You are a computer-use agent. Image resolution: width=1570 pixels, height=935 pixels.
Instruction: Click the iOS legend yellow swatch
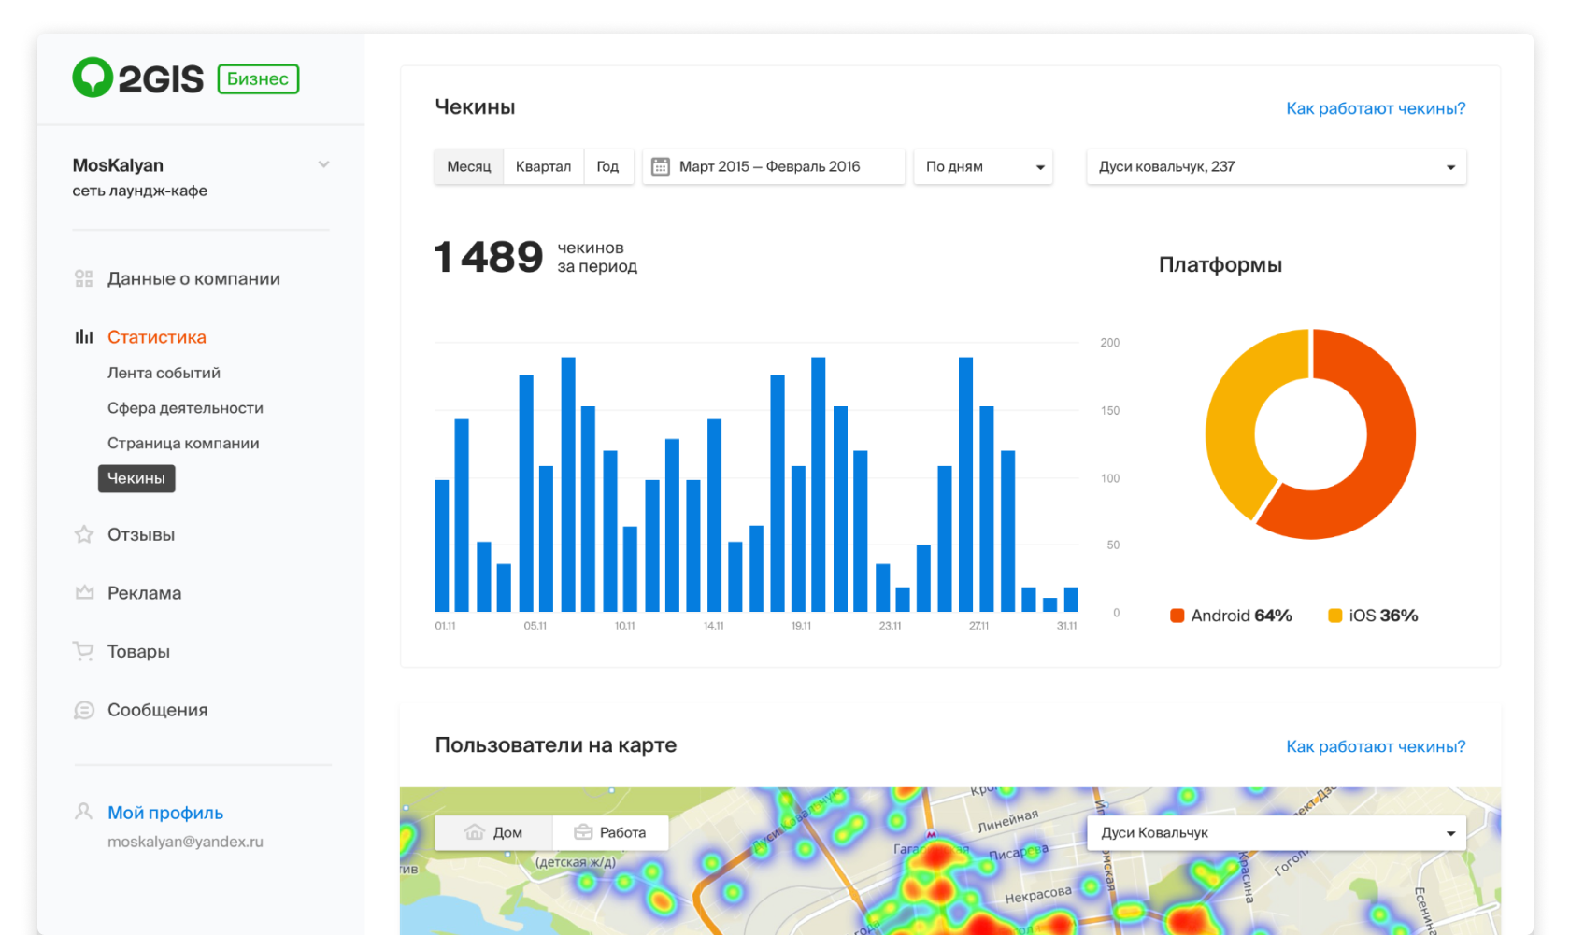click(1335, 616)
